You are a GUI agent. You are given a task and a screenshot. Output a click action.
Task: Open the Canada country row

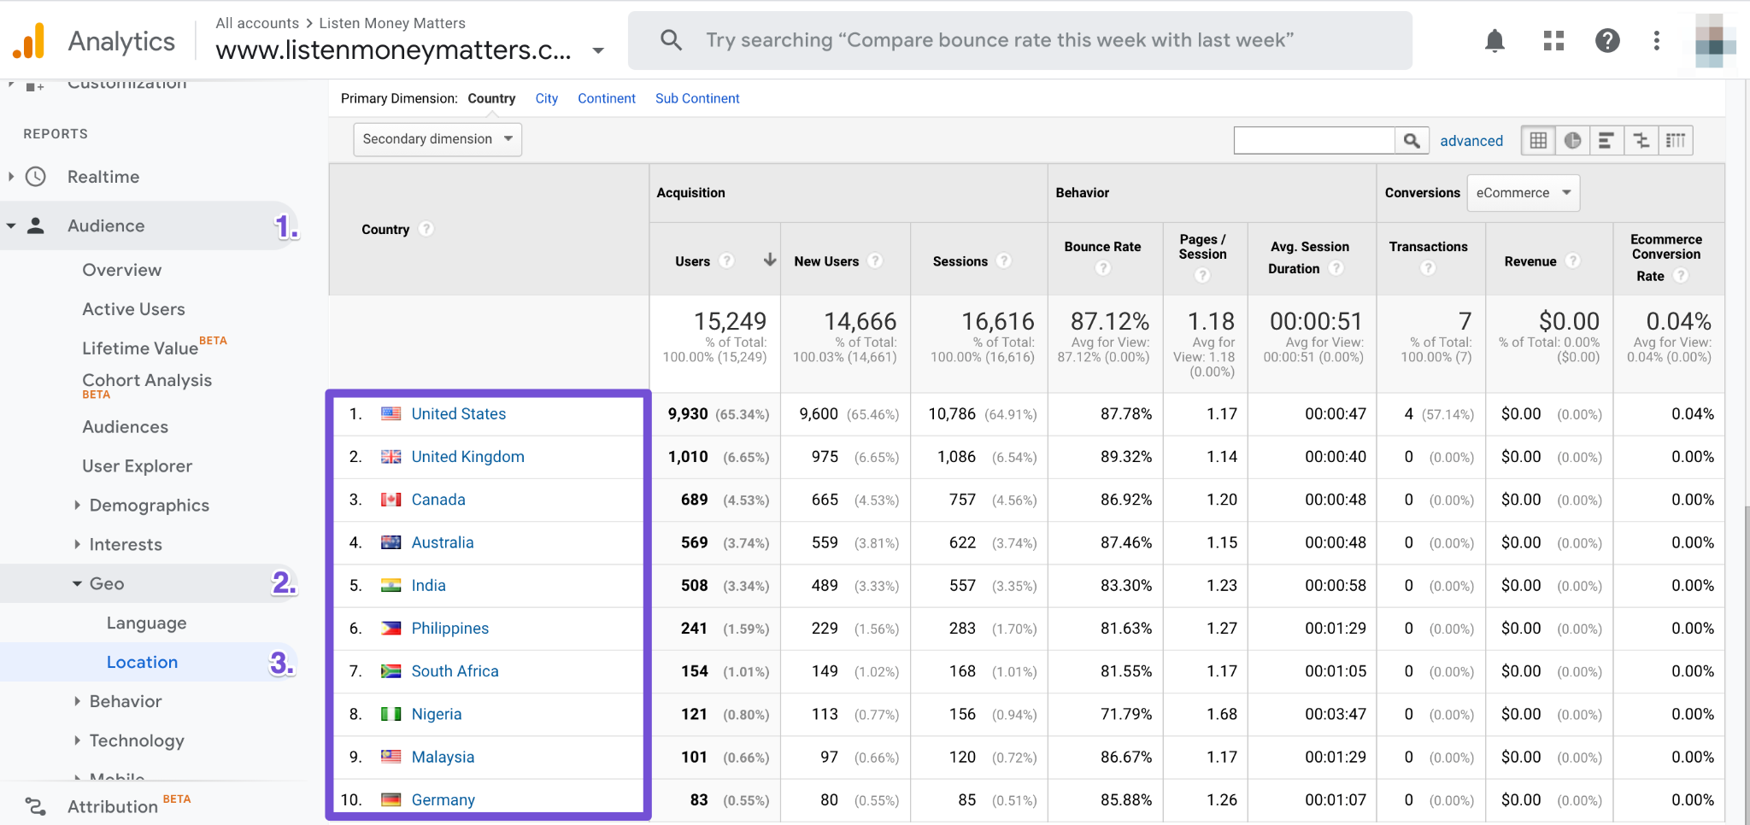click(x=438, y=500)
